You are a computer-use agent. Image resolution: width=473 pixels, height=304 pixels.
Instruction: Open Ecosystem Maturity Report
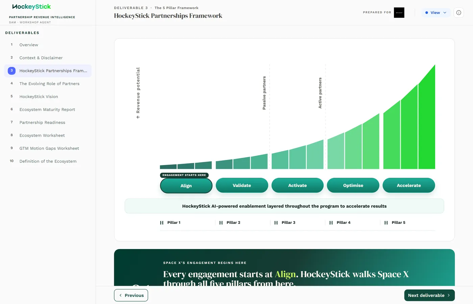pyautogui.click(x=48, y=110)
